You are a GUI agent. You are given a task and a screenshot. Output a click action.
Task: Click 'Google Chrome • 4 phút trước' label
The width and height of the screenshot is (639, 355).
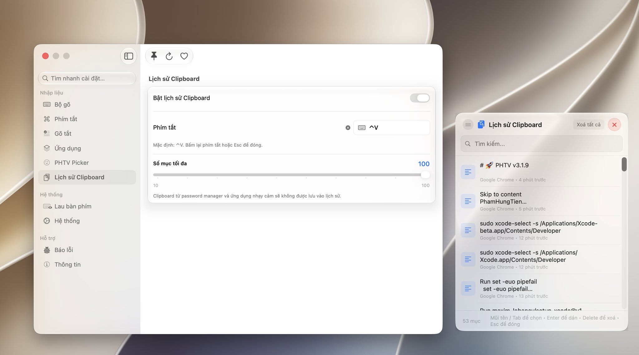(513, 180)
